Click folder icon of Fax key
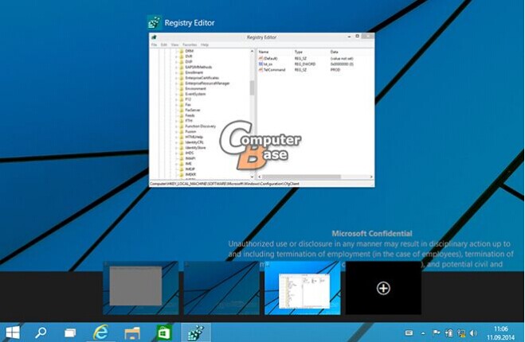 [182, 105]
